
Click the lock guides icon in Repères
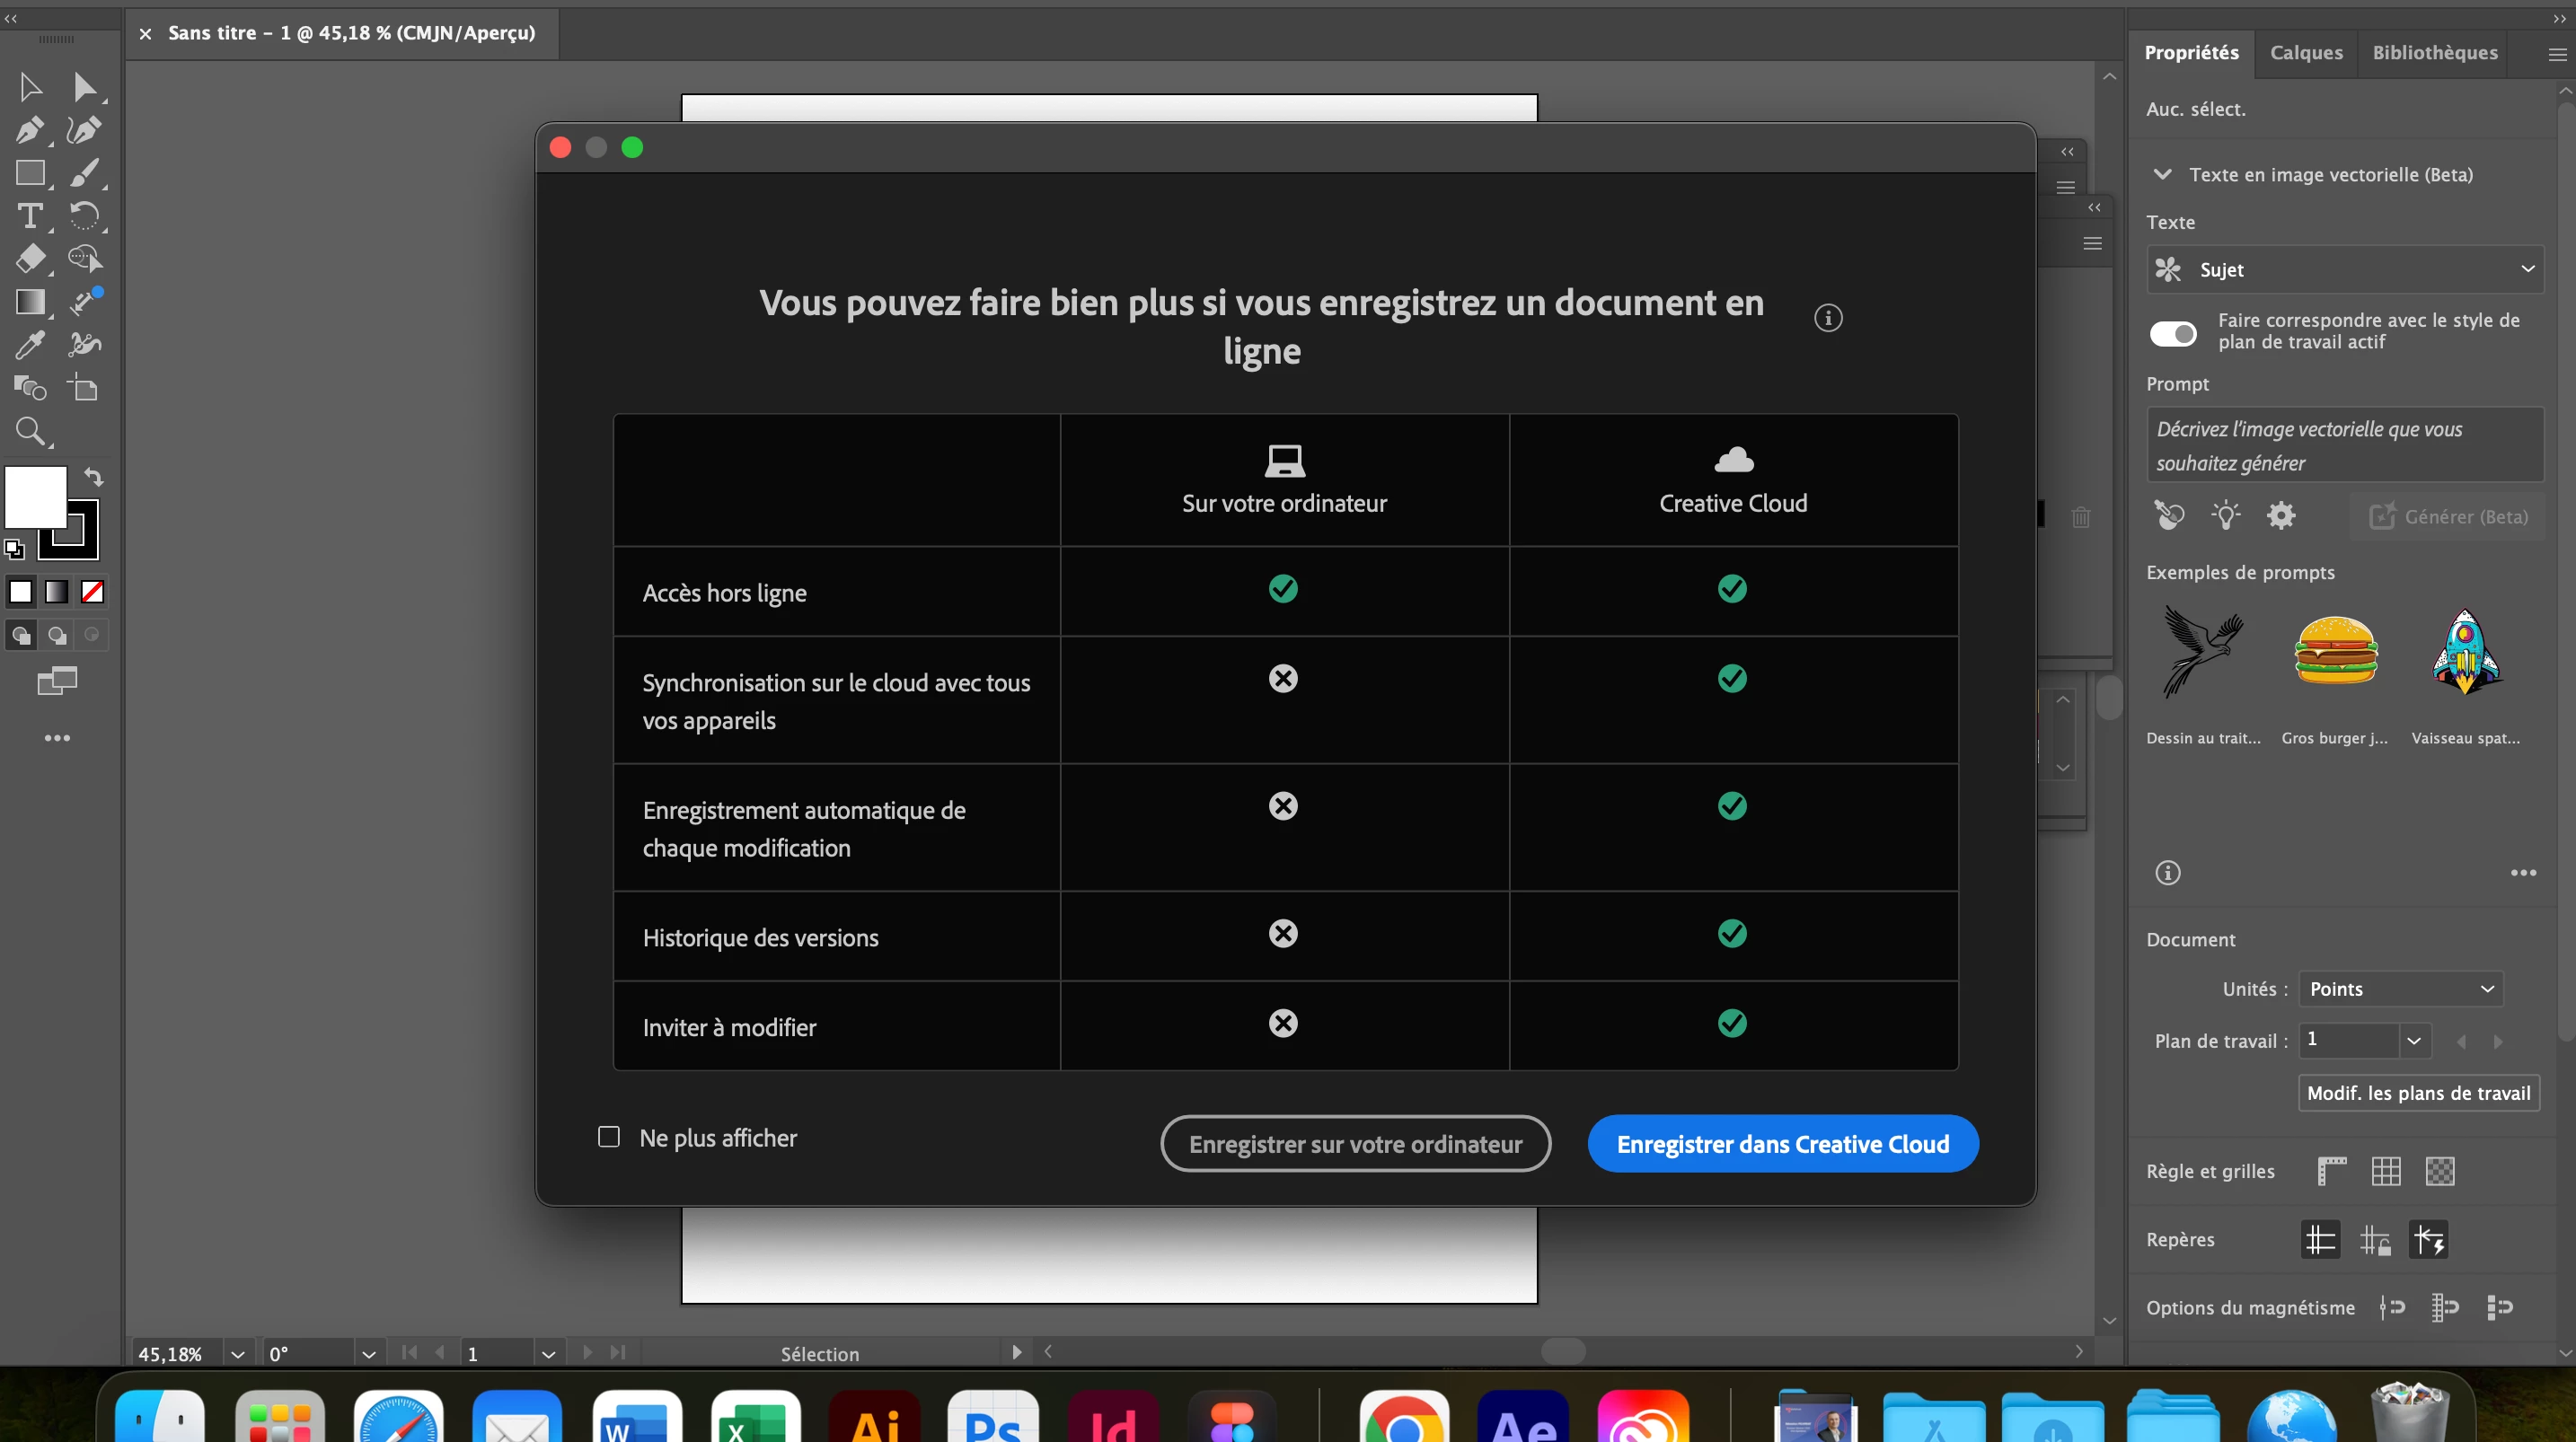2374,1240
